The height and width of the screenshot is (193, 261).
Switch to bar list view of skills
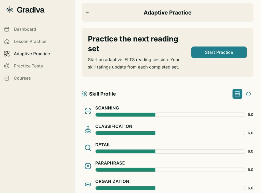[237, 94]
